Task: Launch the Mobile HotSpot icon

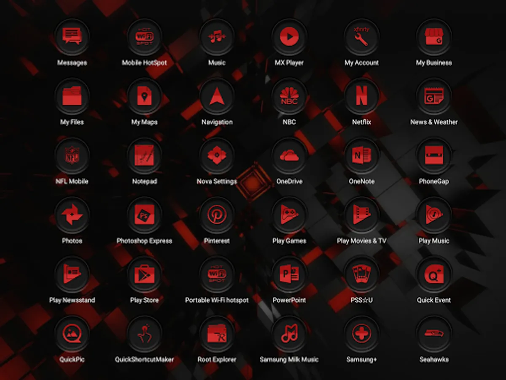Action: pyautogui.click(x=145, y=37)
